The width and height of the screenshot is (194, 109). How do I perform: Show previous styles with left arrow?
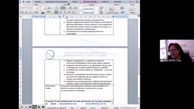[x=81, y=10]
